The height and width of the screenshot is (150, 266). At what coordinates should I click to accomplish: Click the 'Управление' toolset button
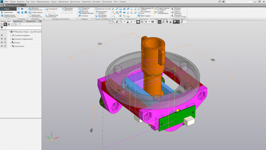[x=8, y=12]
